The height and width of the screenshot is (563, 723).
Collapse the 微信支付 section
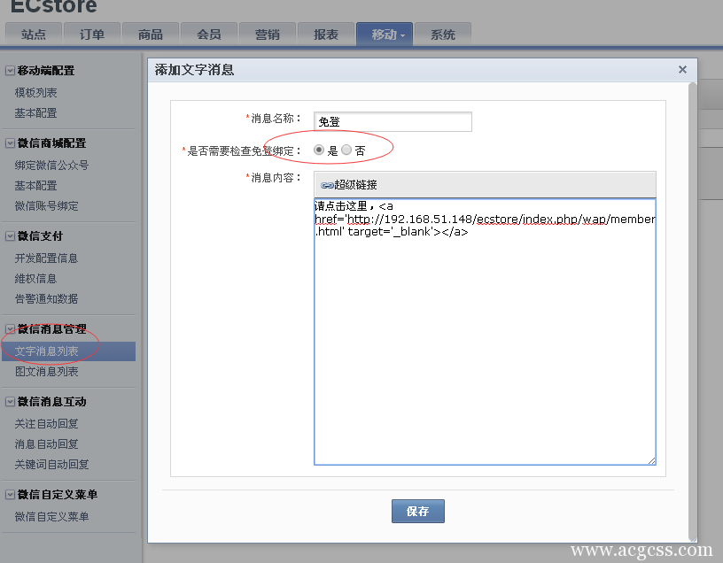point(10,236)
